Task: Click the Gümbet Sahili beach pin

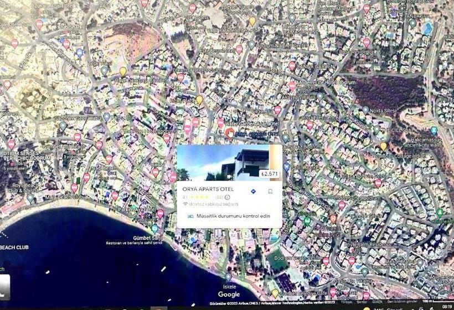Action: click(155, 229)
